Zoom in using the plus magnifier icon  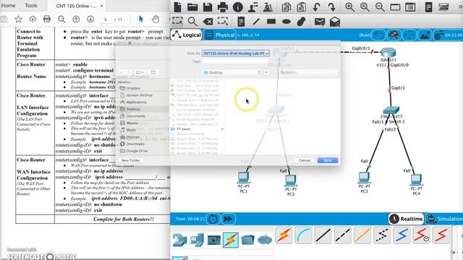350,6
